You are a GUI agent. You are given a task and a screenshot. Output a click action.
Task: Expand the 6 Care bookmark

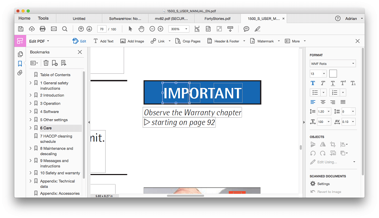tap(30, 128)
